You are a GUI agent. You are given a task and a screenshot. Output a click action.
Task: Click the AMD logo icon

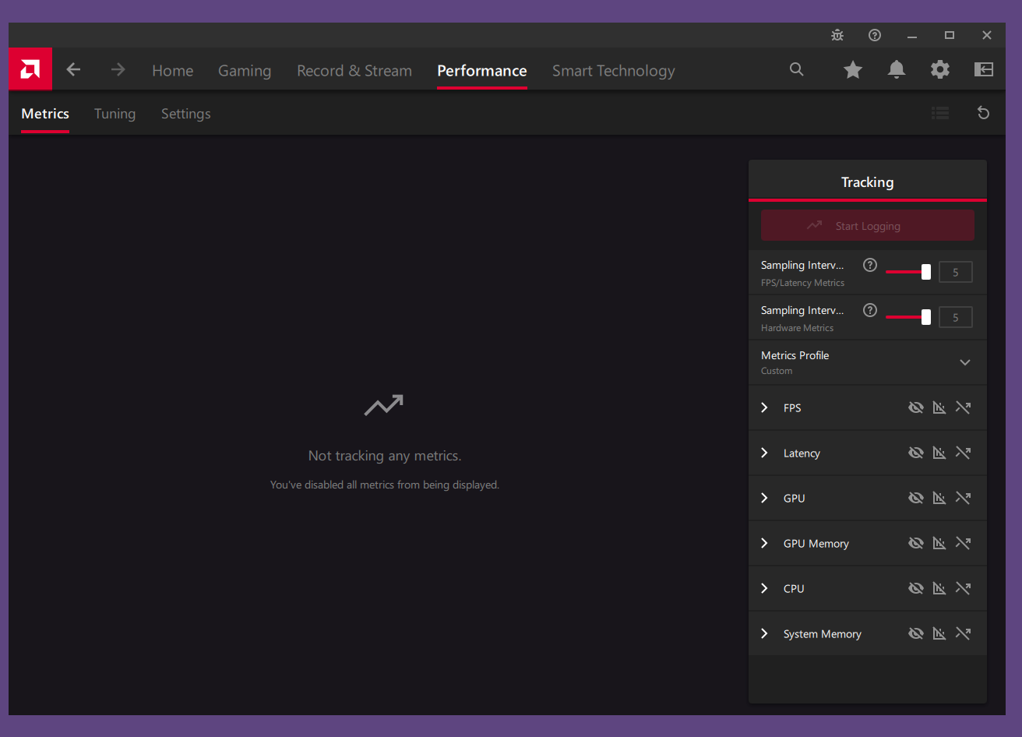(30, 69)
